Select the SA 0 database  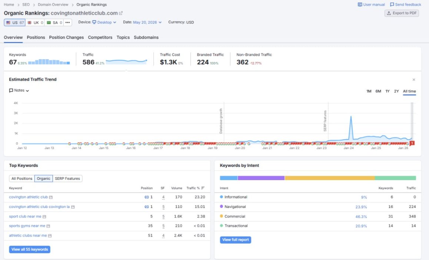pyautogui.click(x=54, y=23)
